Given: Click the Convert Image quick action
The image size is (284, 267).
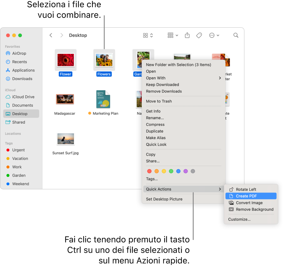Looking at the screenshot, I should tap(251, 203).
